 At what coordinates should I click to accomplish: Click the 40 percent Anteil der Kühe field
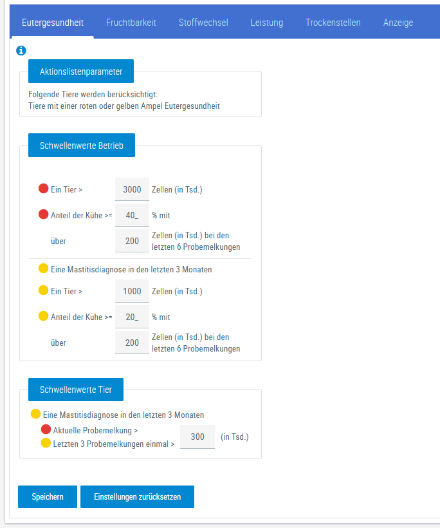(132, 215)
